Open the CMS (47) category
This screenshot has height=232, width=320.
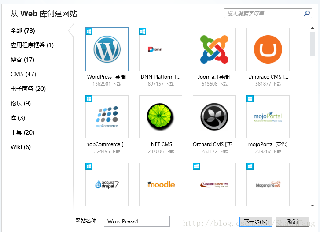coord(23,74)
